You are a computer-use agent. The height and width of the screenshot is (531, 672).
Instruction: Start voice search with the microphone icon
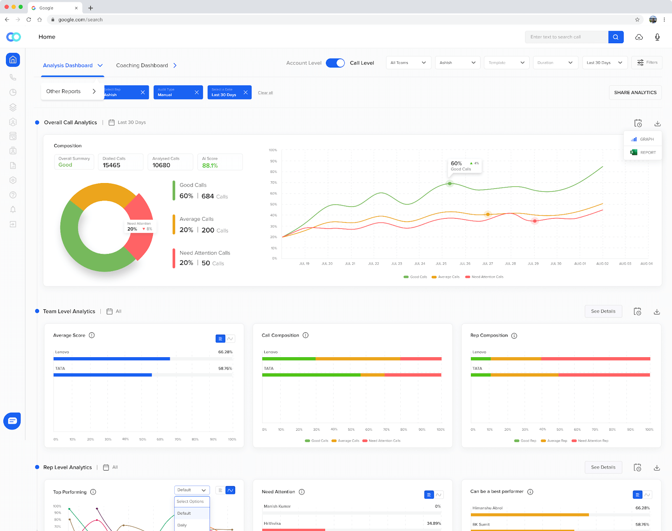(657, 37)
